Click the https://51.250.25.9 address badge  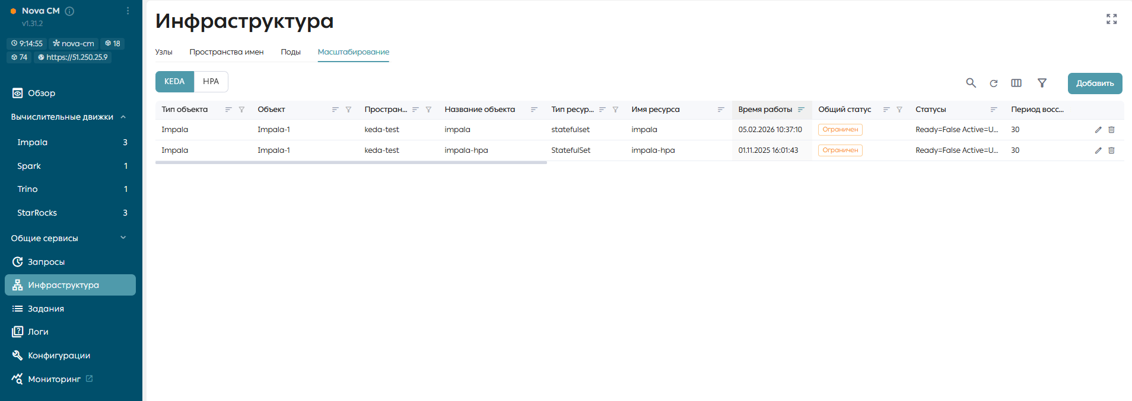[x=73, y=57]
